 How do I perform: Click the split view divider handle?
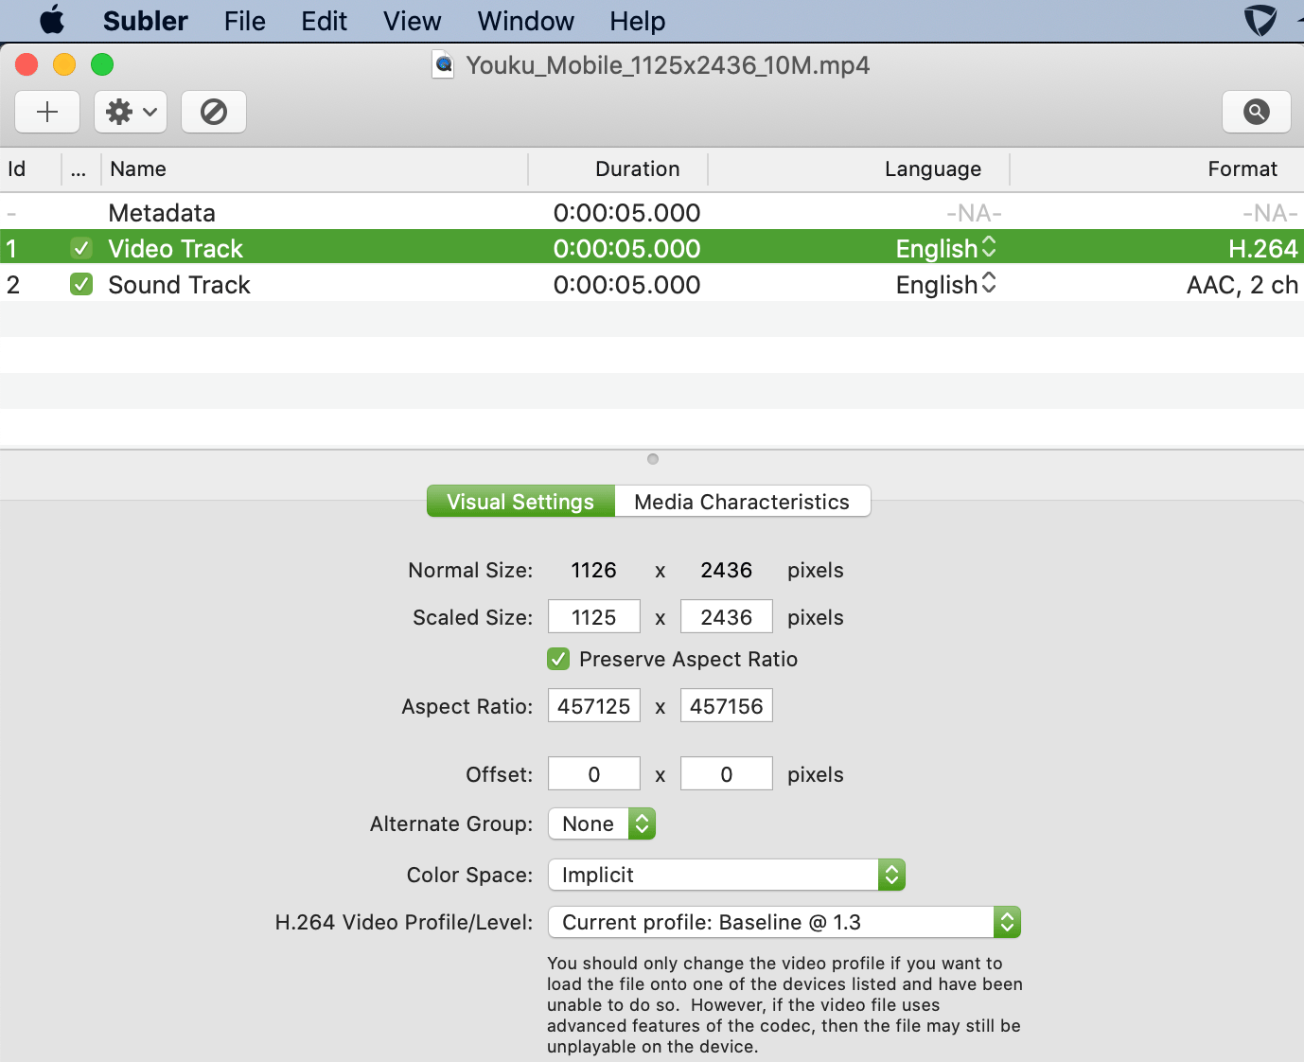pyautogui.click(x=653, y=459)
